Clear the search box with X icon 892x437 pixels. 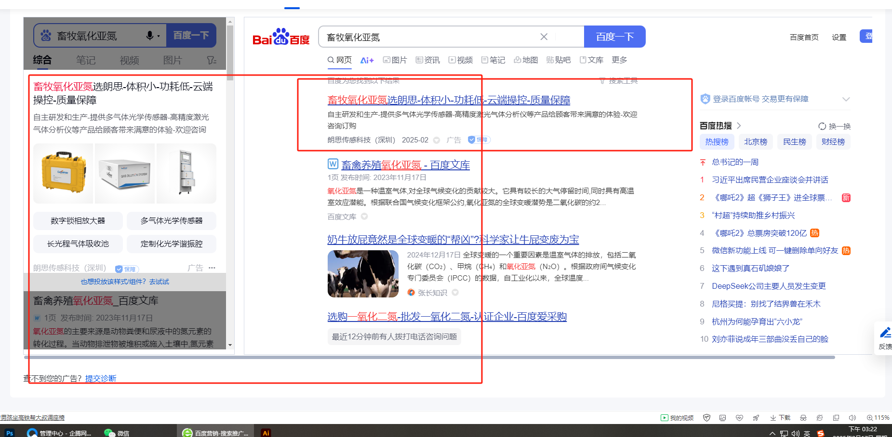click(544, 37)
